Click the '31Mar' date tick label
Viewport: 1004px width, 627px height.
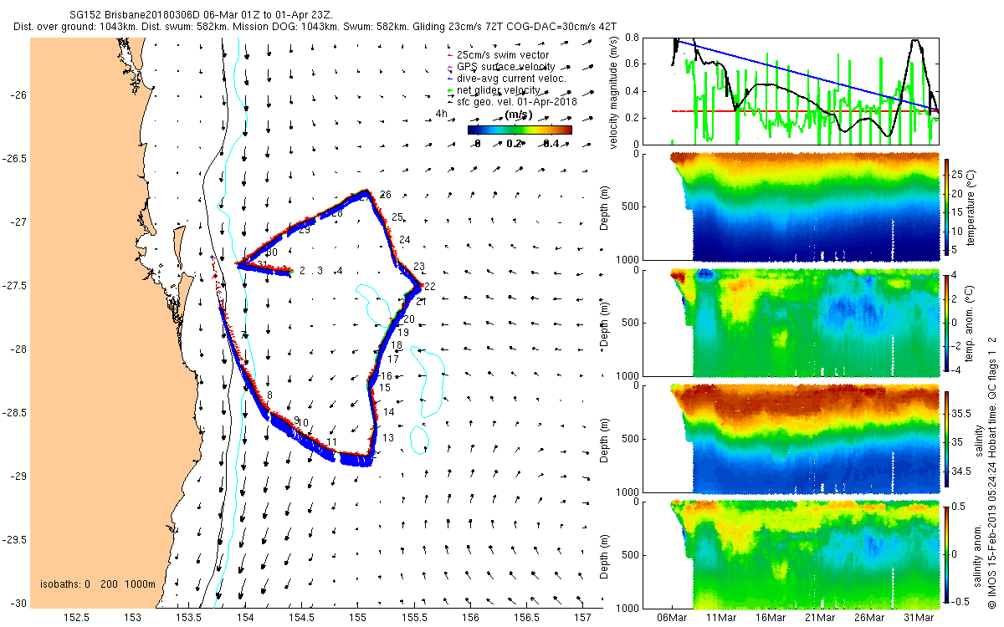coord(919,617)
